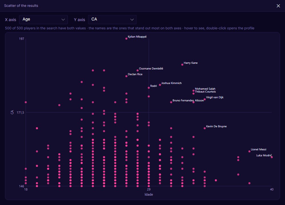The height and width of the screenshot is (205, 285).
Task: Click the Mohamed Salah name label
Action: tap(205, 89)
